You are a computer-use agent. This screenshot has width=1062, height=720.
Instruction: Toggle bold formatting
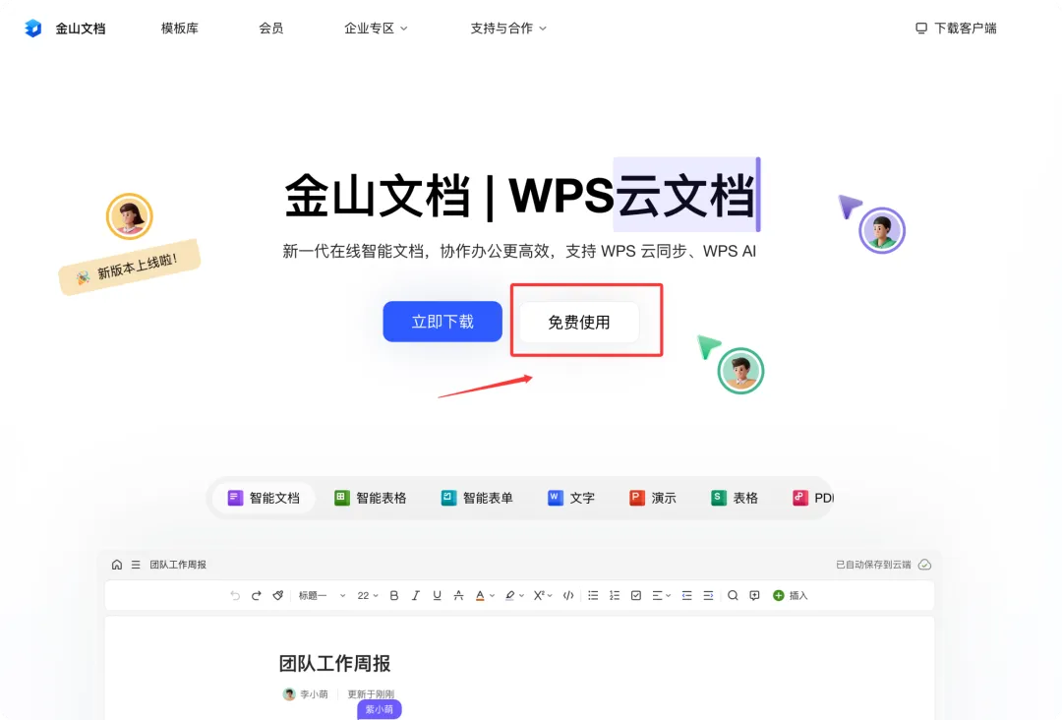[x=394, y=595]
